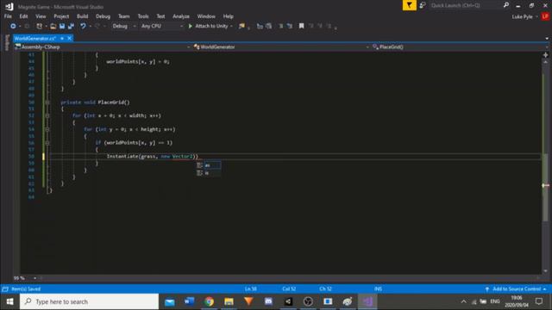This screenshot has width=552, height=310.
Task: Open the Help menu
Action: (x=228, y=16)
